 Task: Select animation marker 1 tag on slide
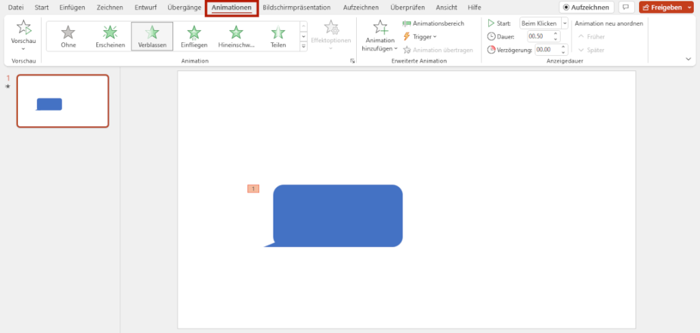tap(253, 189)
